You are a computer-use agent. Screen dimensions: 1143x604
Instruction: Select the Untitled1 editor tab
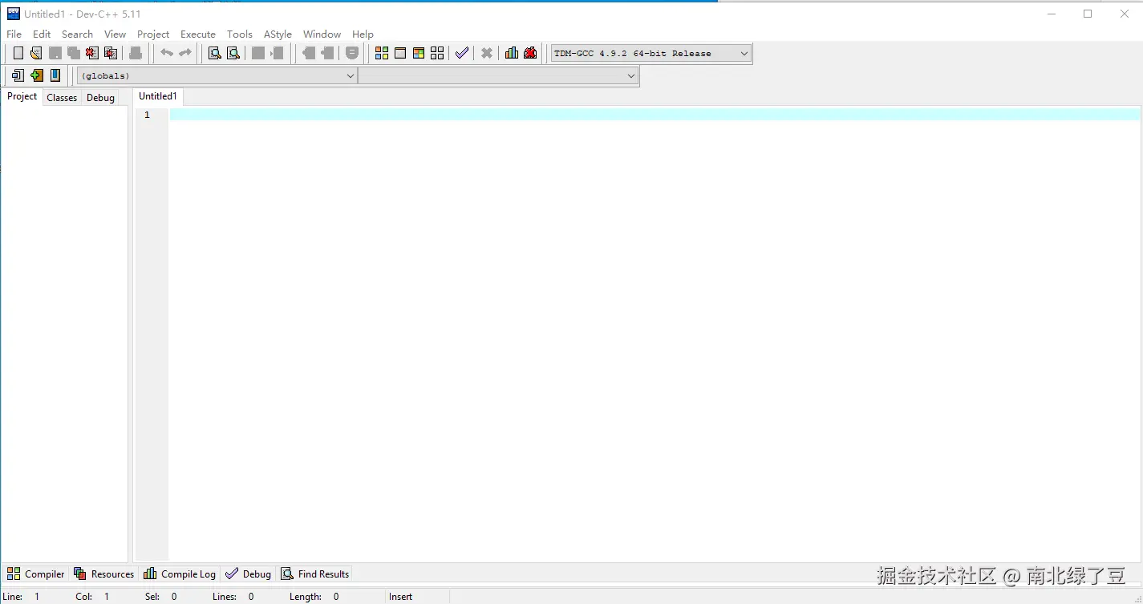[x=158, y=96]
